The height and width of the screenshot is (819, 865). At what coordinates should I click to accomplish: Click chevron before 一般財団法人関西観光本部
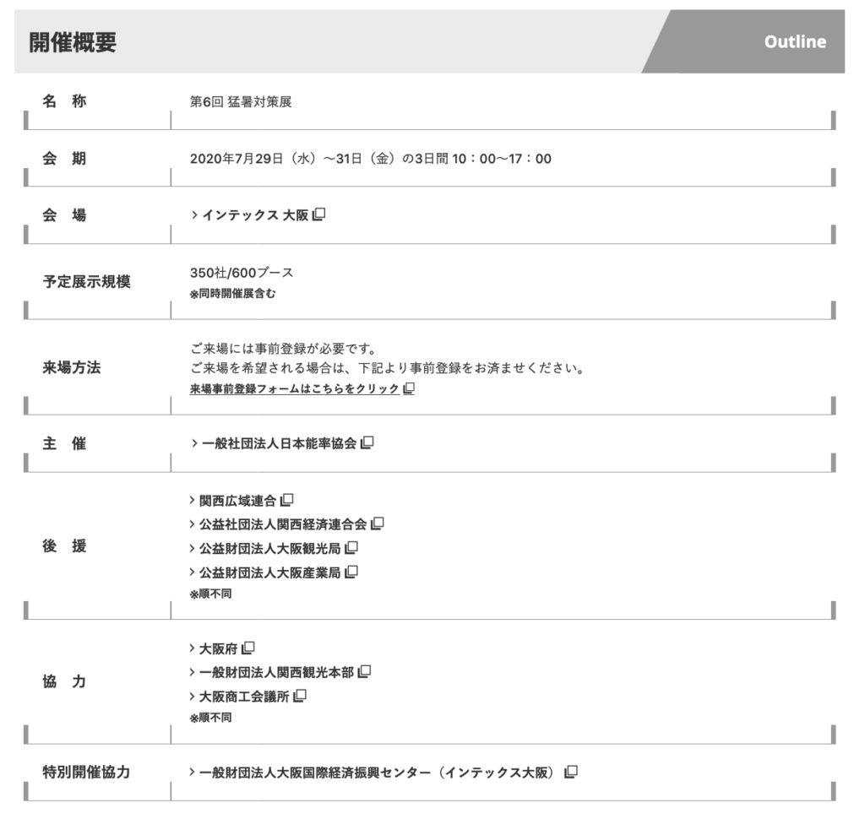tap(192, 673)
